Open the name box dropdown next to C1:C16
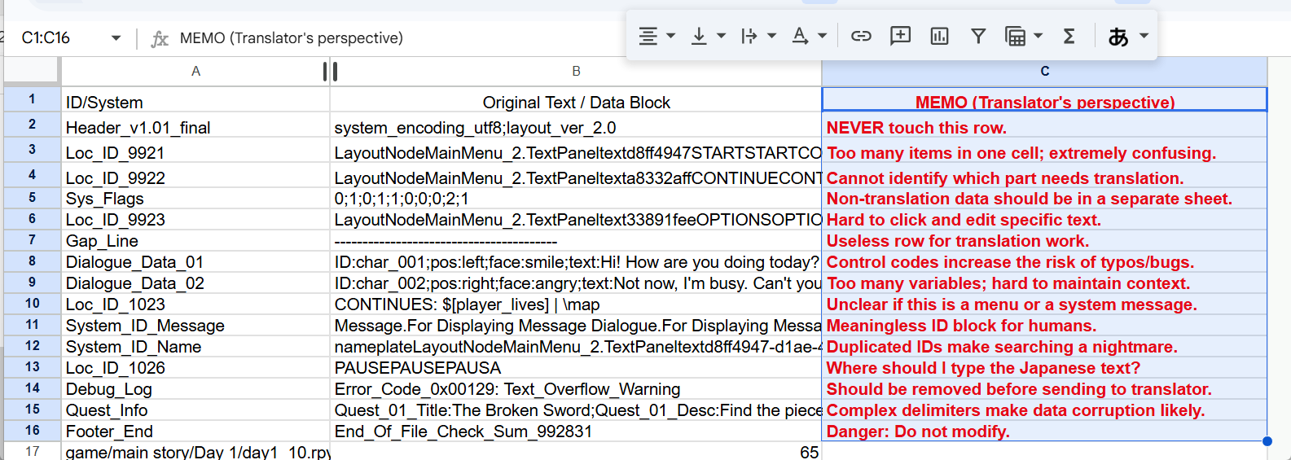 [116, 38]
